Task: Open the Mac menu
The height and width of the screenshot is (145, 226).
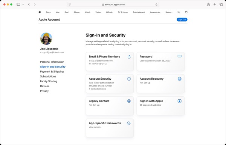Action: pos(58,12)
